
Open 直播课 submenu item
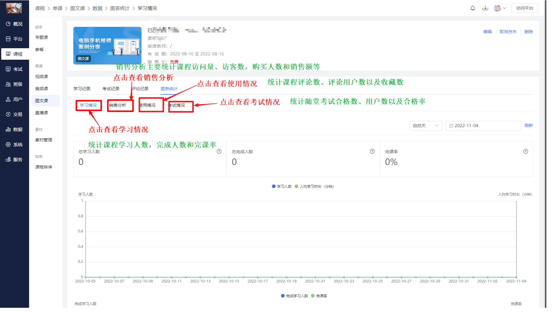pos(41,113)
